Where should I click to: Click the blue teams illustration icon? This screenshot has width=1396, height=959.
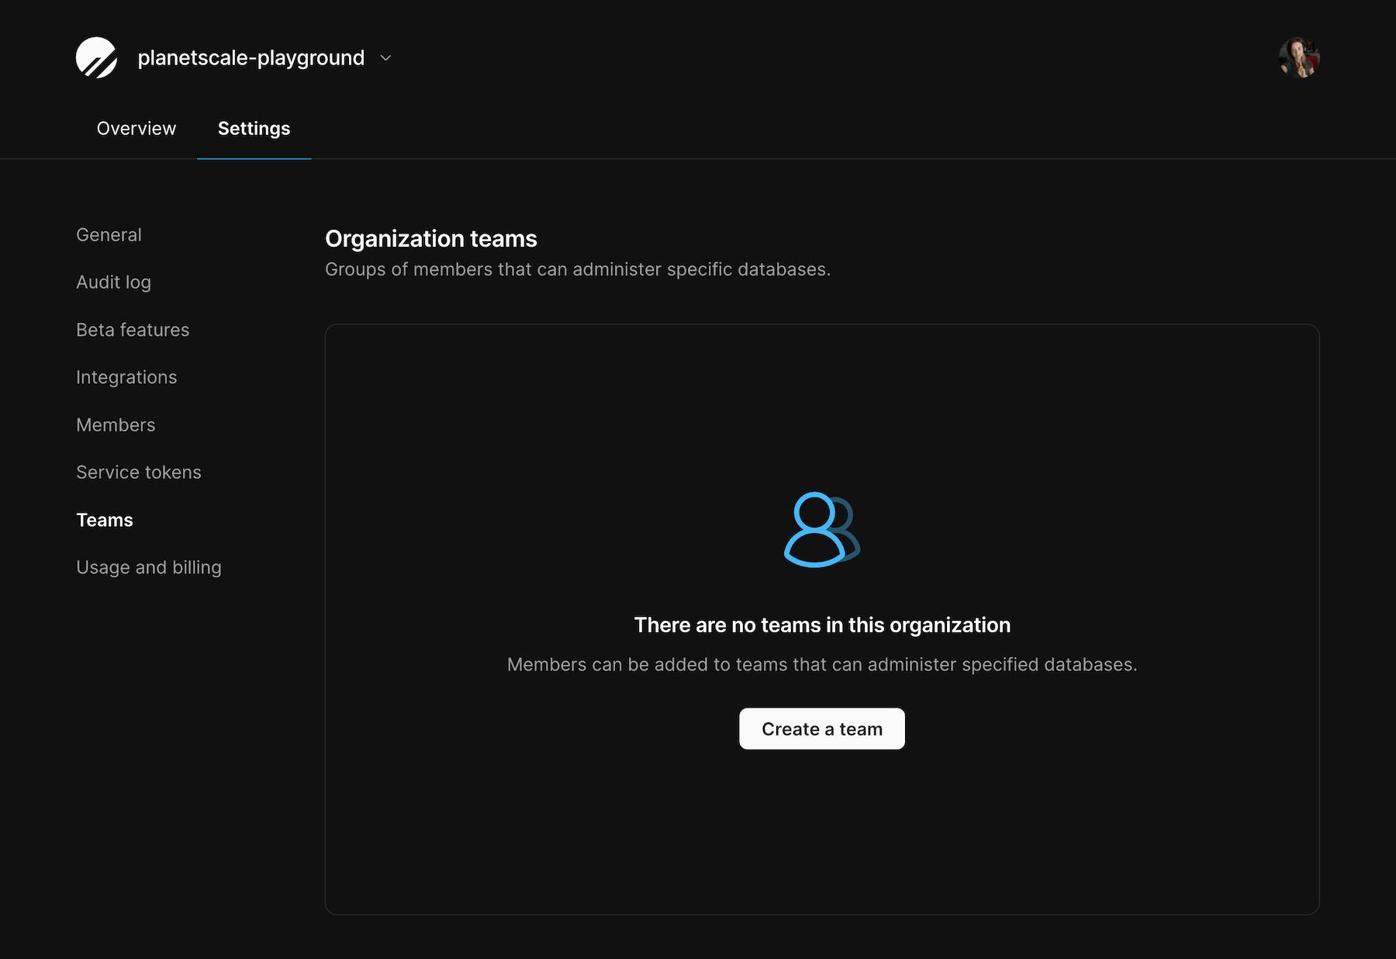(821, 529)
